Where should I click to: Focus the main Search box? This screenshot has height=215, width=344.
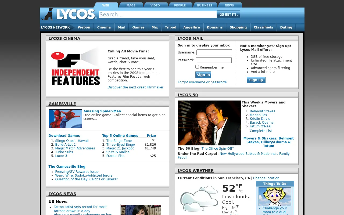tap(158, 15)
